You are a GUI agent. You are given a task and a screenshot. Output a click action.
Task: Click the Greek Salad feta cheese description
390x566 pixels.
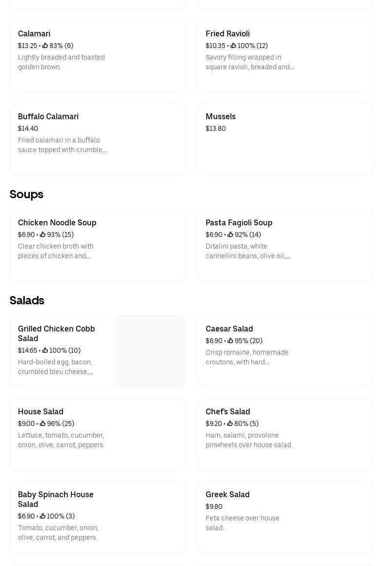click(x=242, y=523)
